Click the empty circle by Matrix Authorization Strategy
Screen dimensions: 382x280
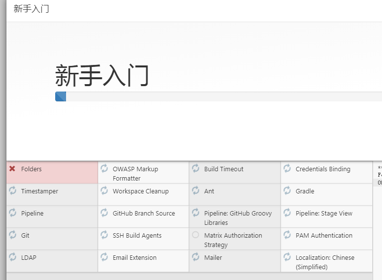(x=196, y=235)
